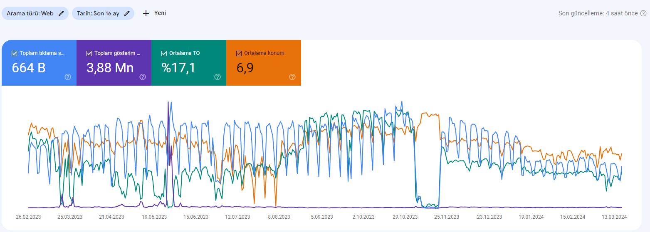Add a filter with the Yeni button

[154, 13]
